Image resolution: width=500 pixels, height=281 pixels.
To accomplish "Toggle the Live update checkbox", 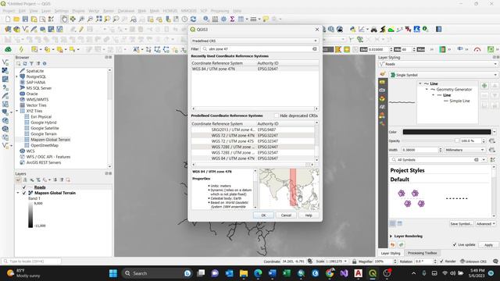I will pos(455,244).
